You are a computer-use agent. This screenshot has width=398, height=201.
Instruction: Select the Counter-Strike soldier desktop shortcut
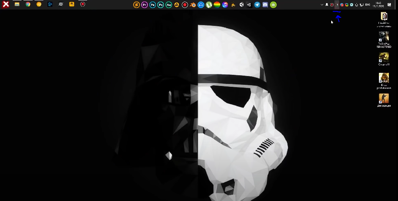(x=384, y=100)
